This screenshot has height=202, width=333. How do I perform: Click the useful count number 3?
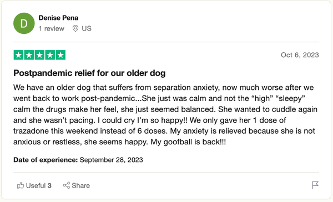(49, 186)
